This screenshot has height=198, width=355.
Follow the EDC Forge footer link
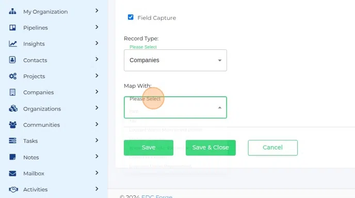pos(157,196)
